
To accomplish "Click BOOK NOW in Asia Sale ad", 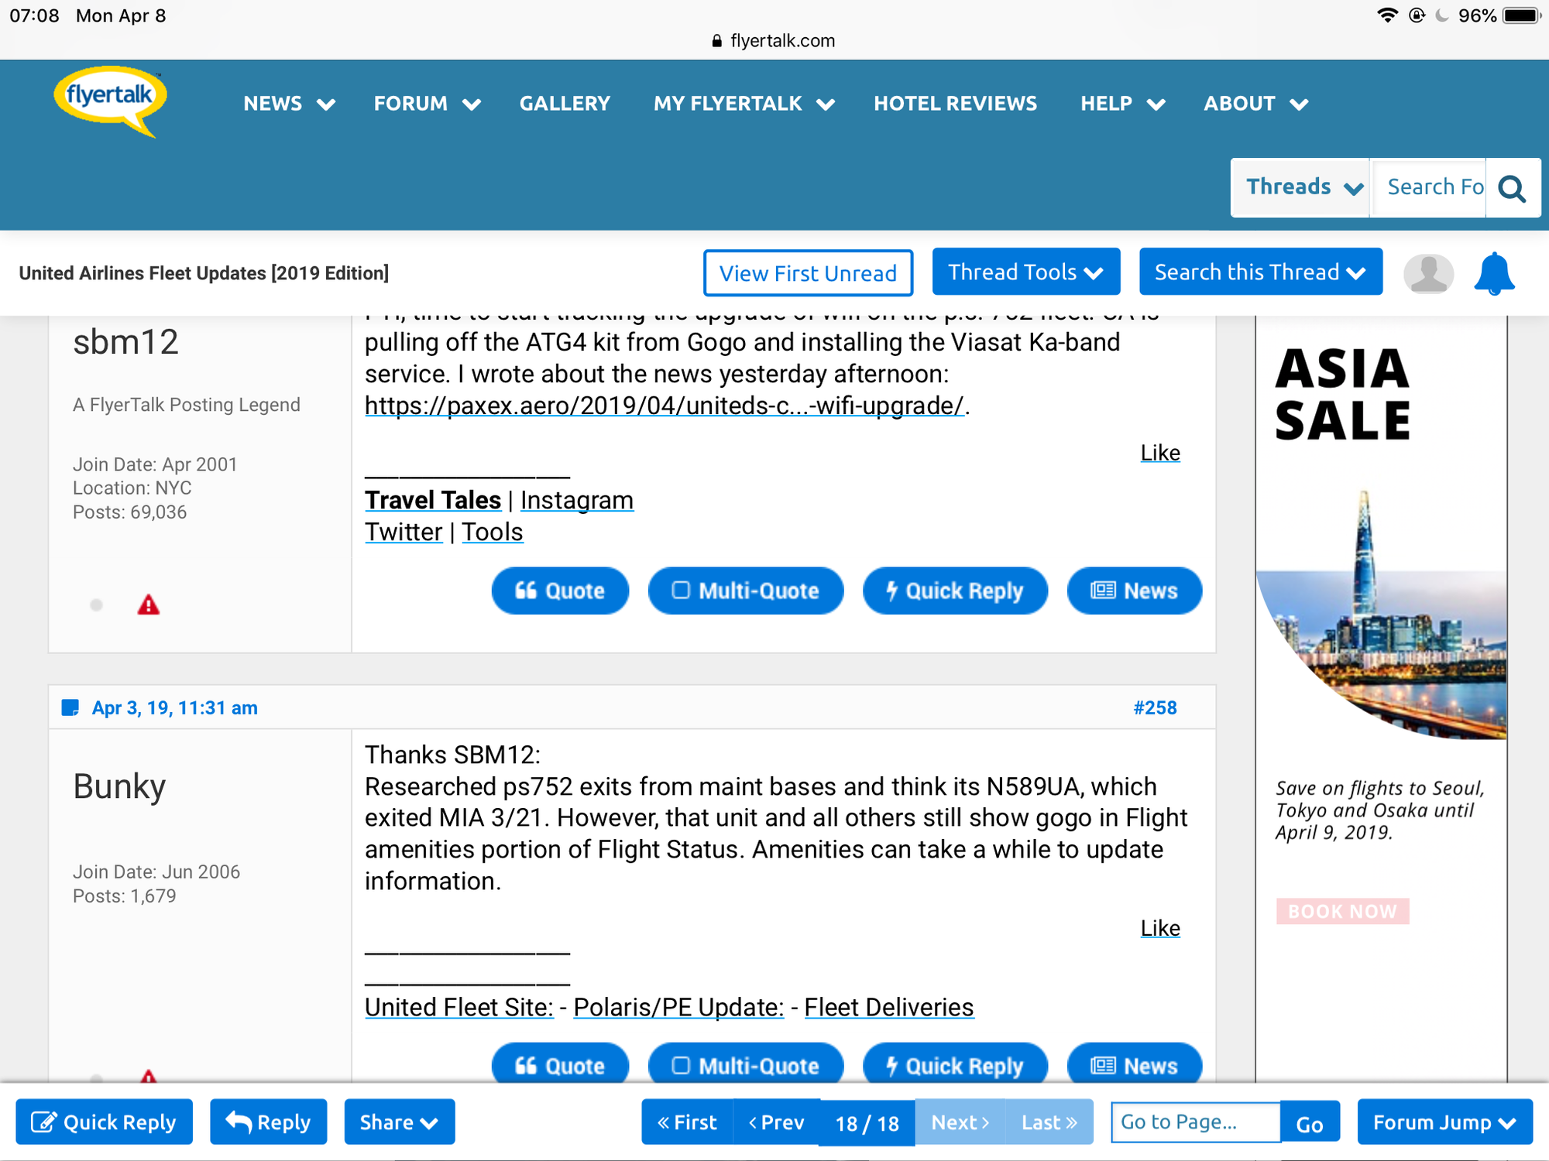I will pyautogui.click(x=1342, y=911).
